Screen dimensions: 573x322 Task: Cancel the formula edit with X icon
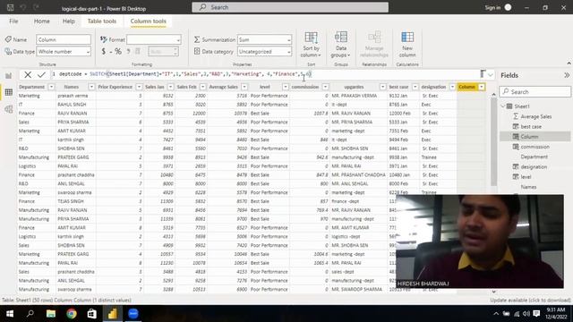point(28,75)
